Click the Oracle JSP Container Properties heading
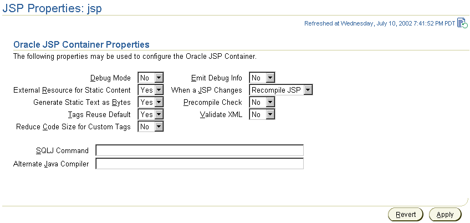 tap(81, 44)
